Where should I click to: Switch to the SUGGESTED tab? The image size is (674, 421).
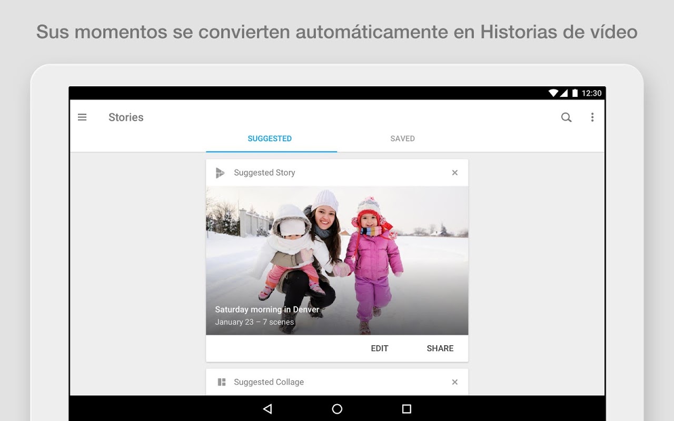(270, 139)
